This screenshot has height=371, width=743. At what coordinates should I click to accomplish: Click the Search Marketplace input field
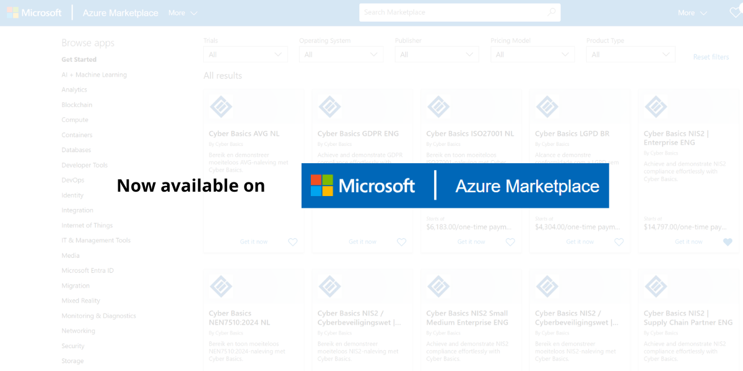(452, 12)
